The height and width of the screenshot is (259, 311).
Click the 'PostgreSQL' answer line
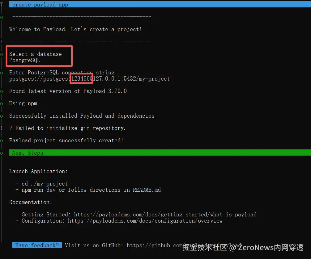[x=25, y=60]
